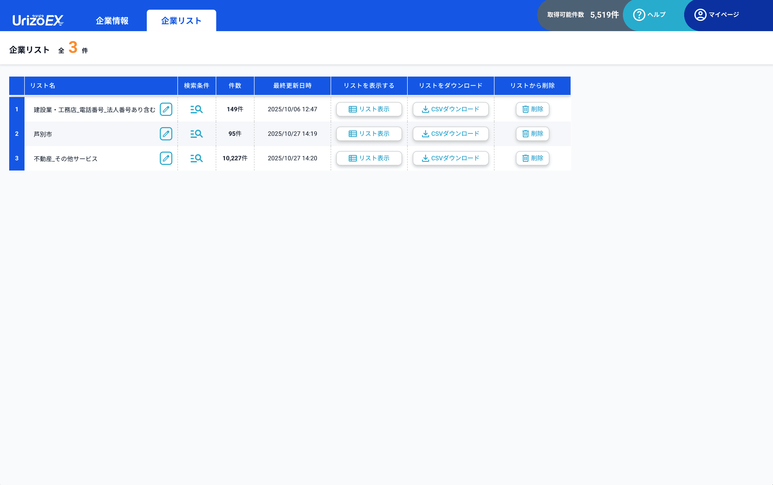This screenshot has width=773, height=485.
Task: Click リスト表示 for 10,227件 list
Action: click(x=369, y=158)
